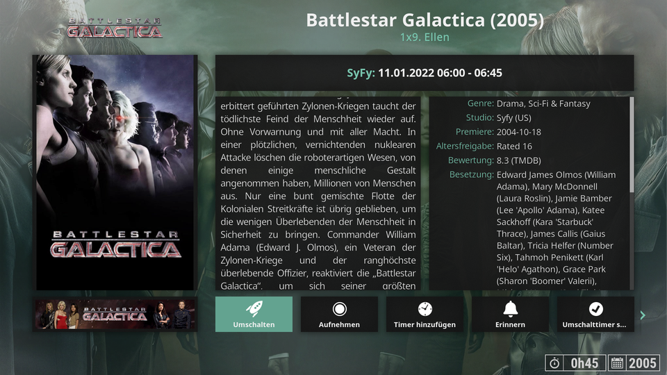Open the Battlestar Galactica banner thumbnail

tap(115, 314)
